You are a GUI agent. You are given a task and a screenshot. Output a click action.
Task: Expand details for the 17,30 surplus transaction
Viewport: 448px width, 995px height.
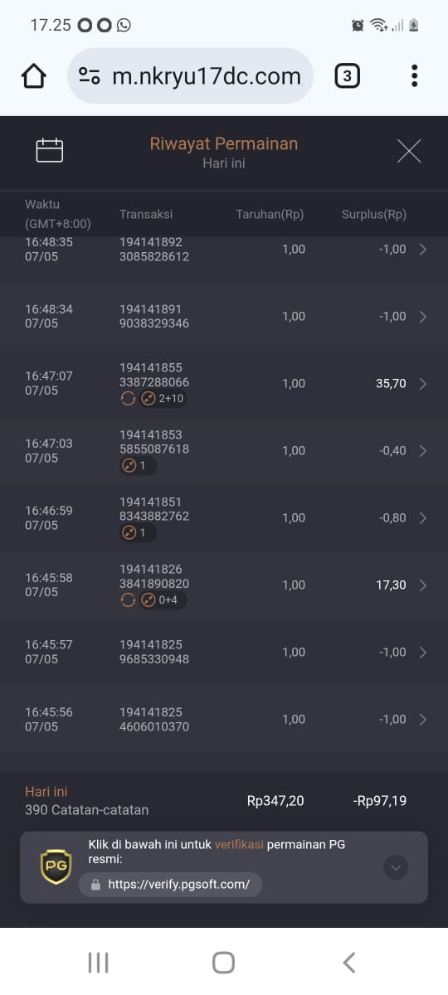tap(422, 585)
